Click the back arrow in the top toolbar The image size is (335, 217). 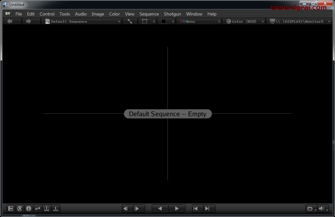pyautogui.click(x=10, y=21)
